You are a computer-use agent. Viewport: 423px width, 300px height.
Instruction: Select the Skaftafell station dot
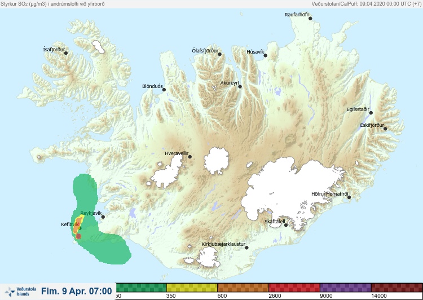click(x=286, y=225)
